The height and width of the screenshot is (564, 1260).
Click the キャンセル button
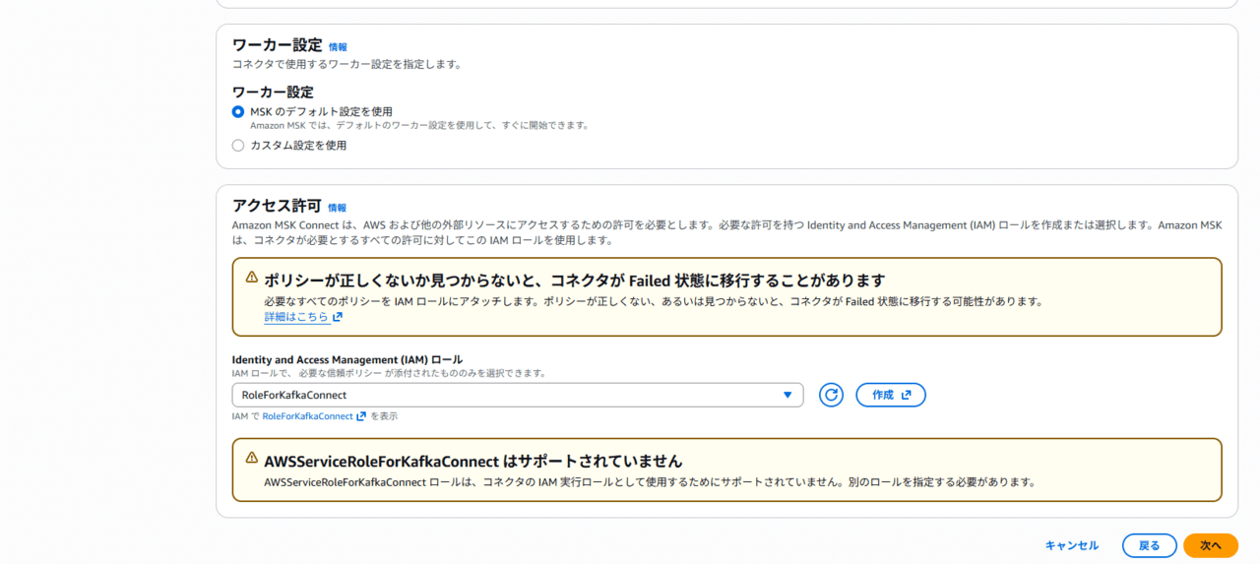tap(1071, 545)
